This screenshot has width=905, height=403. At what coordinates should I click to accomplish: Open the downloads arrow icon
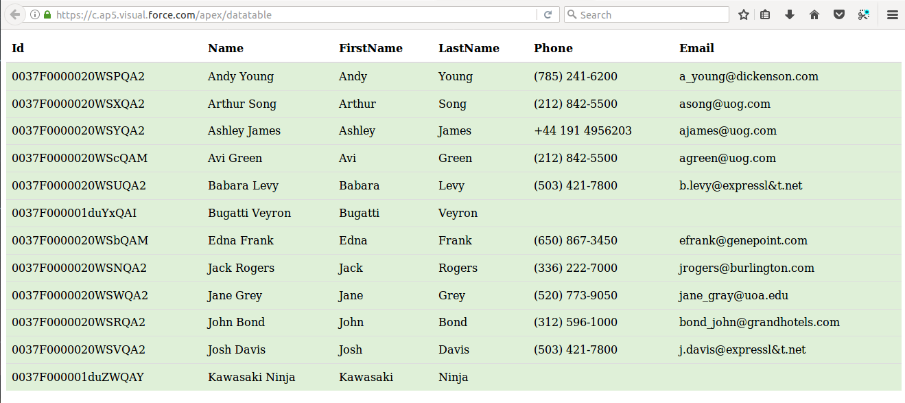pyautogui.click(x=790, y=14)
